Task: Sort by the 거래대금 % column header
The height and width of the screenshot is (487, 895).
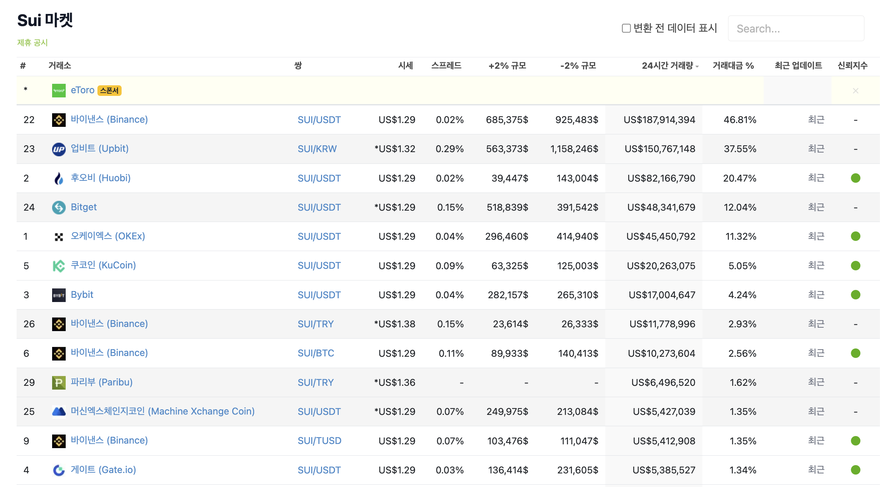Action: 733,66
